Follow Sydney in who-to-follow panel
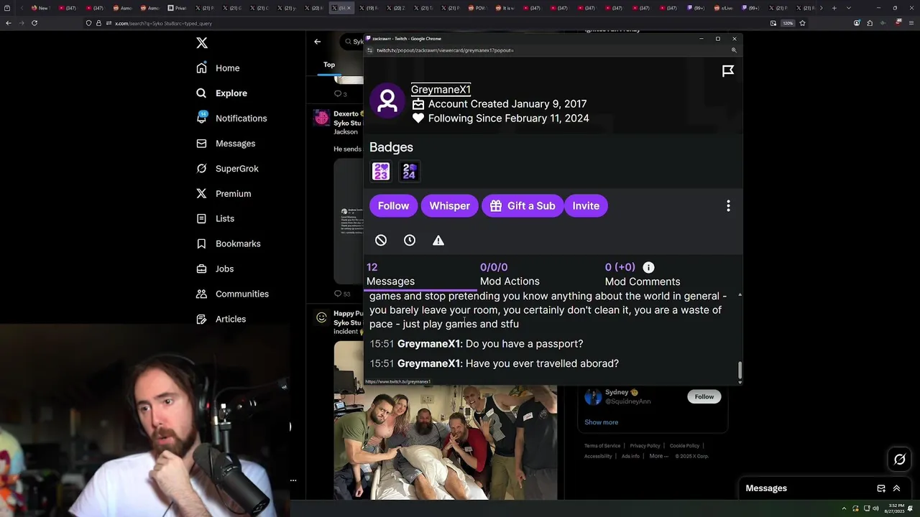The height and width of the screenshot is (517, 920). pos(704,396)
